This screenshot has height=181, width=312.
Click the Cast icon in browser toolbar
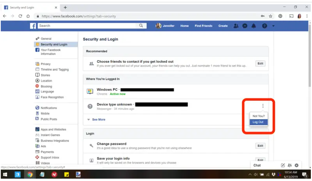[291, 16]
